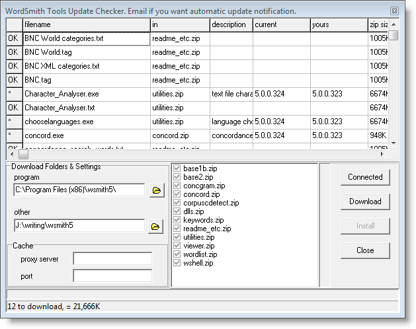Click the folder browse icon for other path

point(156,227)
